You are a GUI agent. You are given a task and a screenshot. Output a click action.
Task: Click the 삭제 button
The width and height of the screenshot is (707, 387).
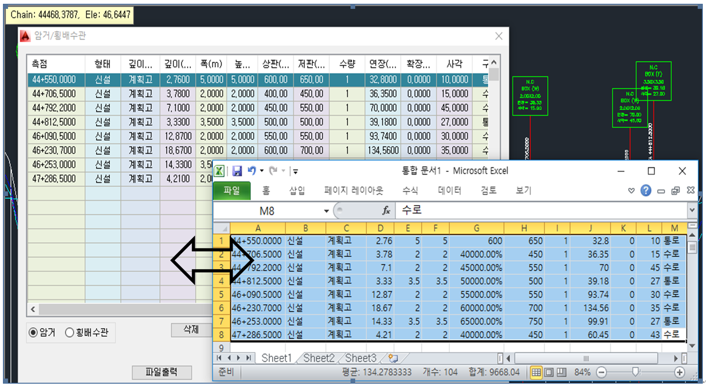coord(191,330)
